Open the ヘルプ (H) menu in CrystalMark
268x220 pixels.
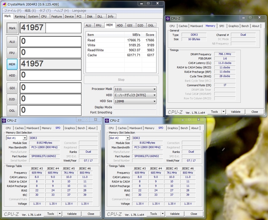(x=61, y=10)
